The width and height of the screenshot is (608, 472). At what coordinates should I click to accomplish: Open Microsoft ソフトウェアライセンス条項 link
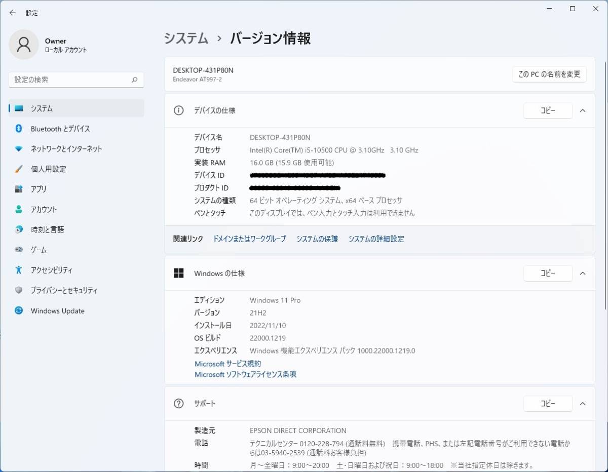click(x=246, y=375)
